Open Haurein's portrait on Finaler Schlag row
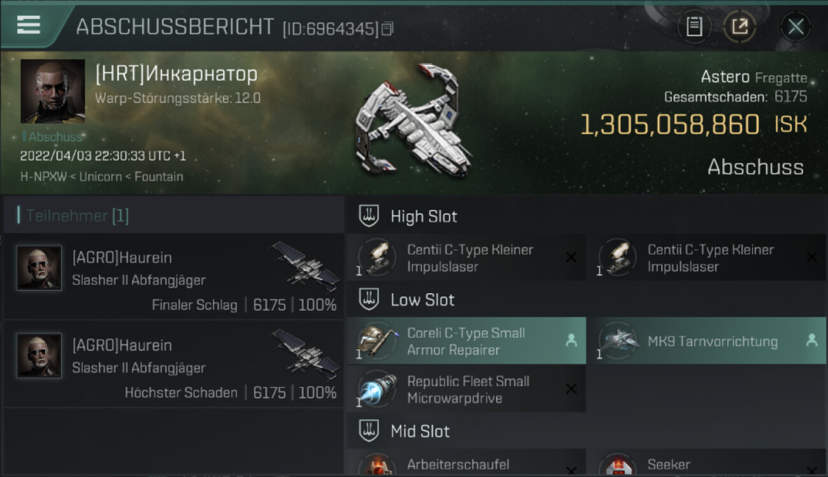The width and height of the screenshot is (828, 477). [39, 268]
